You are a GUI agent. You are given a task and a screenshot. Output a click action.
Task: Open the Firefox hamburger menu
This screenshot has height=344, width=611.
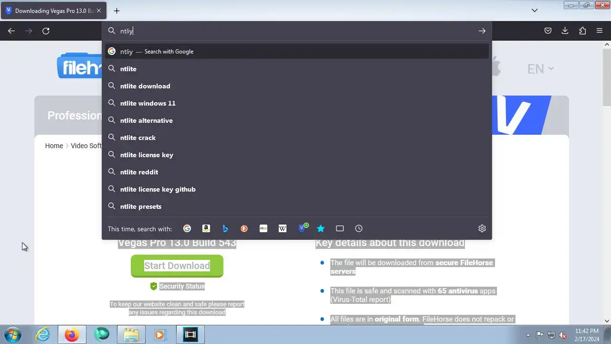[x=600, y=31]
